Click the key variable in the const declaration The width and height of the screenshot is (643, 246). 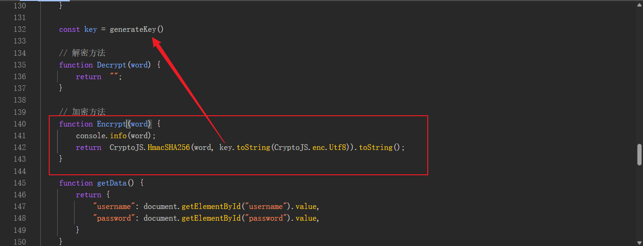click(x=91, y=30)
